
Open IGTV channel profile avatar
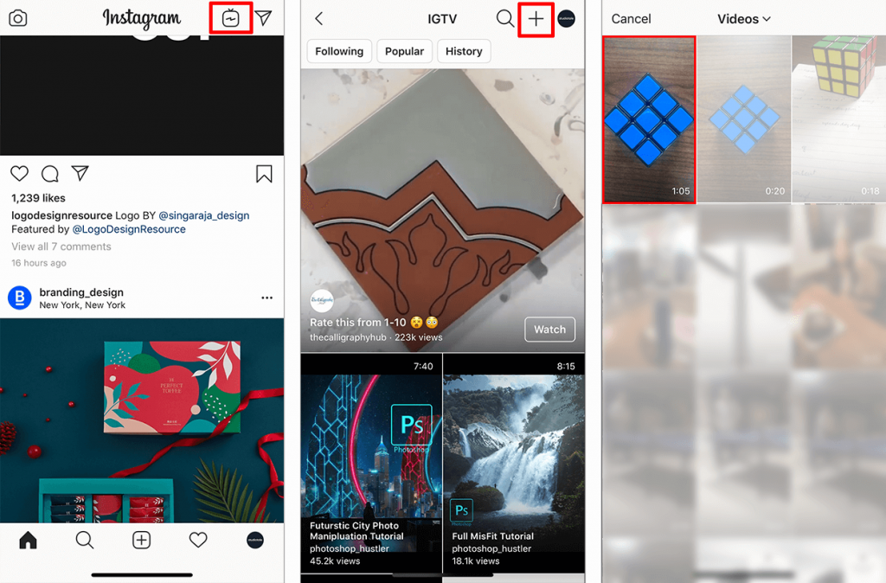(x=566, y=19)
